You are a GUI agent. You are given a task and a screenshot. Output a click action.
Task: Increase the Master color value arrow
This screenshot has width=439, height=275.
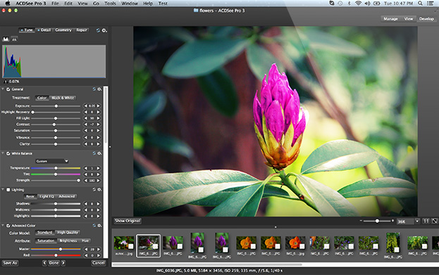click(x=98, y=249)
